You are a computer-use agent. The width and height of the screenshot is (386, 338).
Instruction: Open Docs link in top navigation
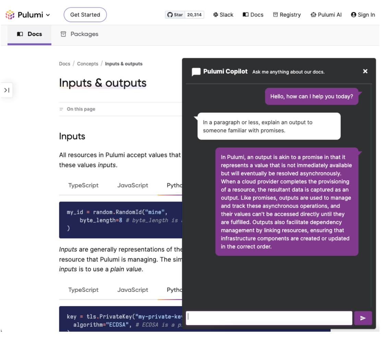coord(253,15)
